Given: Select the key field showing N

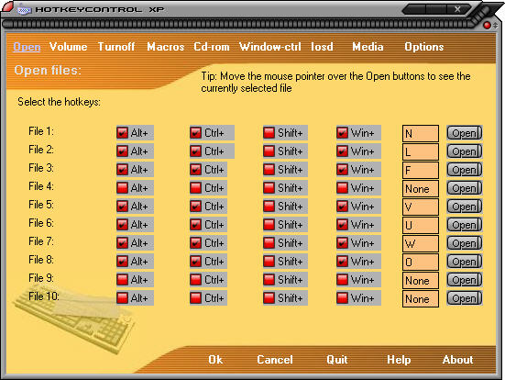Looking at the screenshot, I should pos(421,133).
